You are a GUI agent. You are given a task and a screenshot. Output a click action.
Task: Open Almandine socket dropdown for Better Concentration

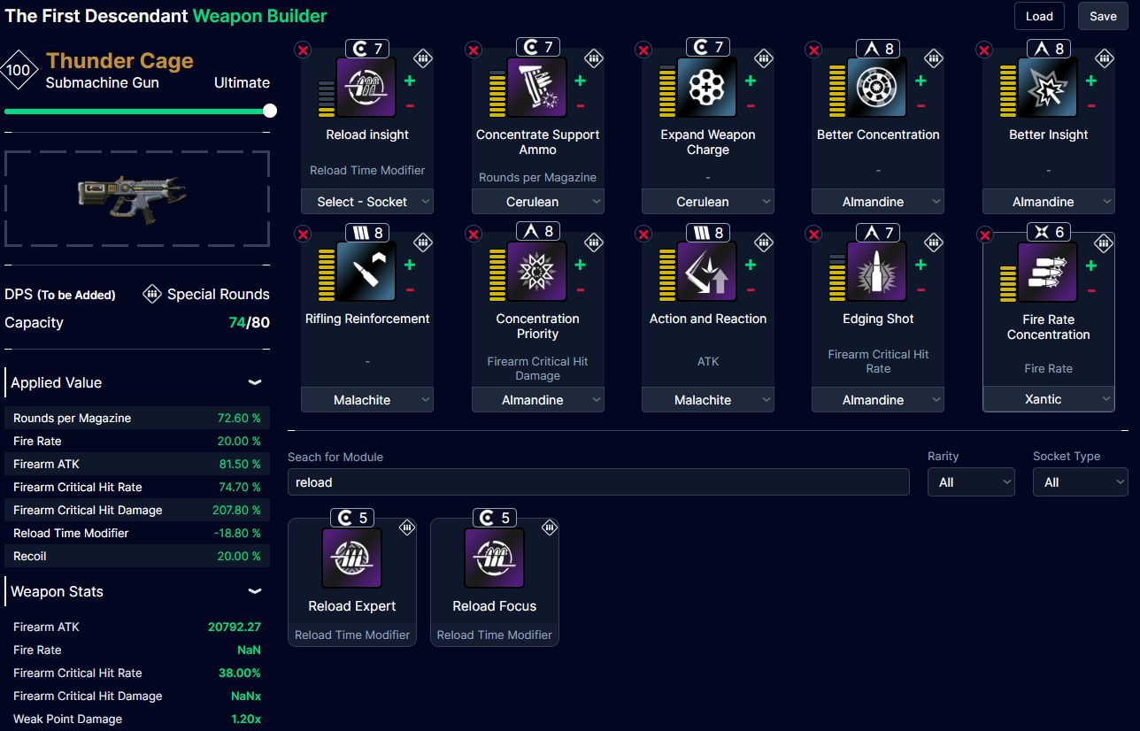878,202
